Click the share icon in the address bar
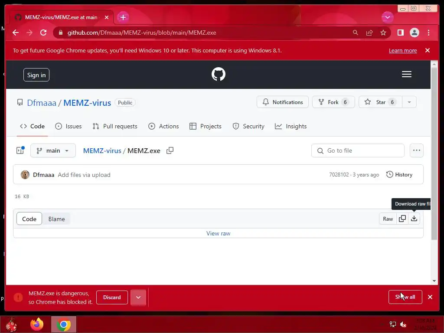The image size is (444, 333). pos(369,33)
